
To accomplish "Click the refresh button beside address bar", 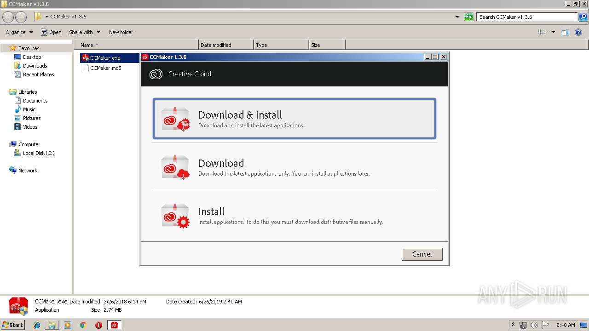I will (x=468, y=17).
